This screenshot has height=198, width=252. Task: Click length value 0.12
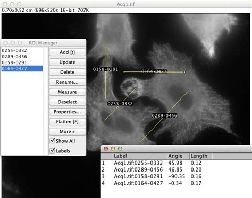(196, 163)
